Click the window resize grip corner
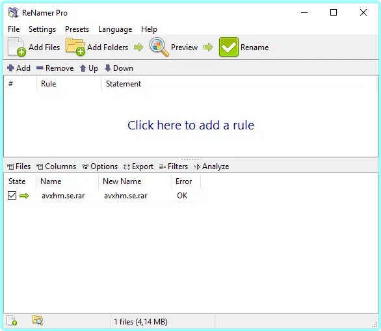381x331 pixels. click(x=374, y=325)
